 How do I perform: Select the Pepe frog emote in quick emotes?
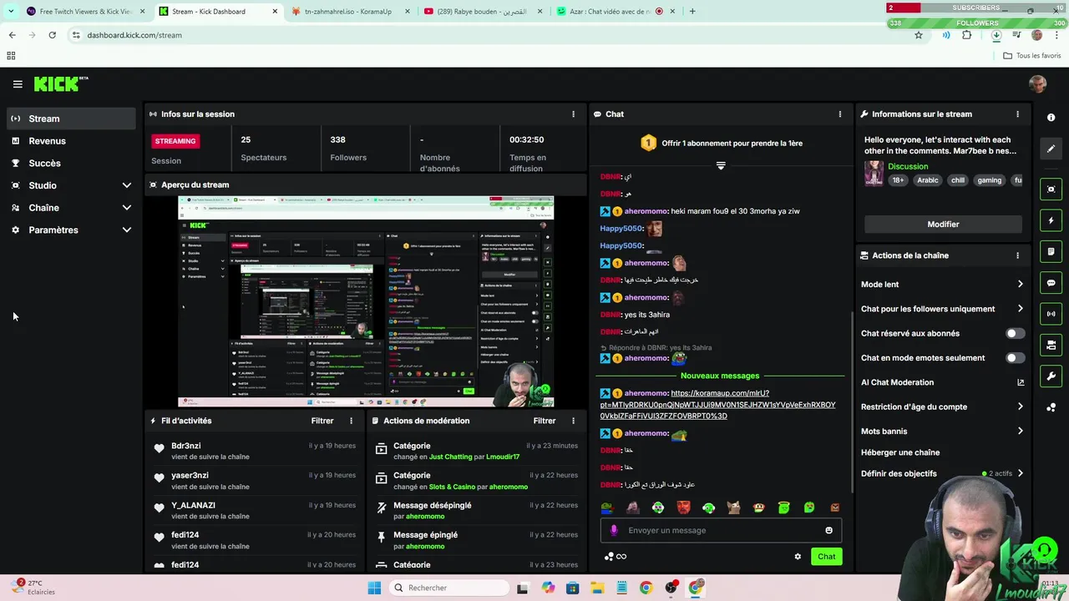[x=607, y=507]
